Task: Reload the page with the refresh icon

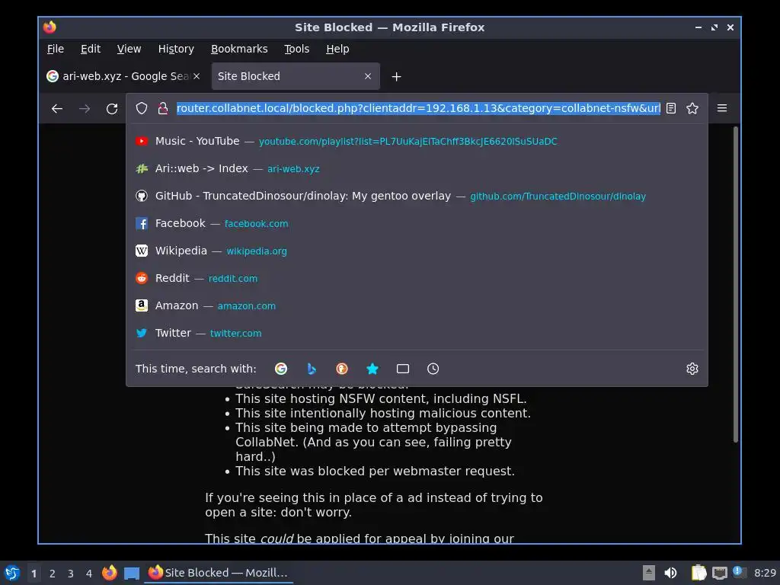Action: click(x=112, y=108)
